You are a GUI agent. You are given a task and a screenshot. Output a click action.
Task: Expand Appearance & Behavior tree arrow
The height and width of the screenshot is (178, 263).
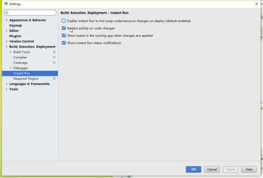point(7,20)
